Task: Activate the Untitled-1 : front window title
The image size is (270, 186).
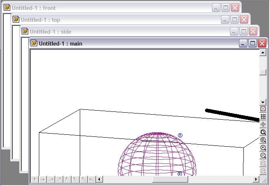Action: pos(34,8)
